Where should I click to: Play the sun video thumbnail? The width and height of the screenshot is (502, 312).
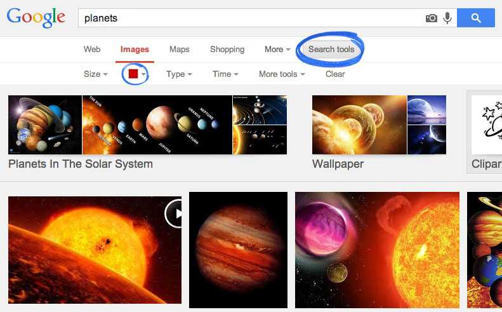coord(174,214)
